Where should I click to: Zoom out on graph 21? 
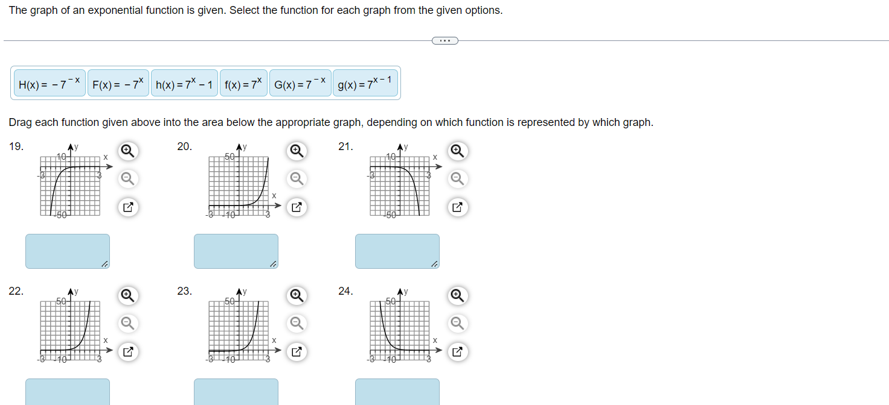coord(457,179)
